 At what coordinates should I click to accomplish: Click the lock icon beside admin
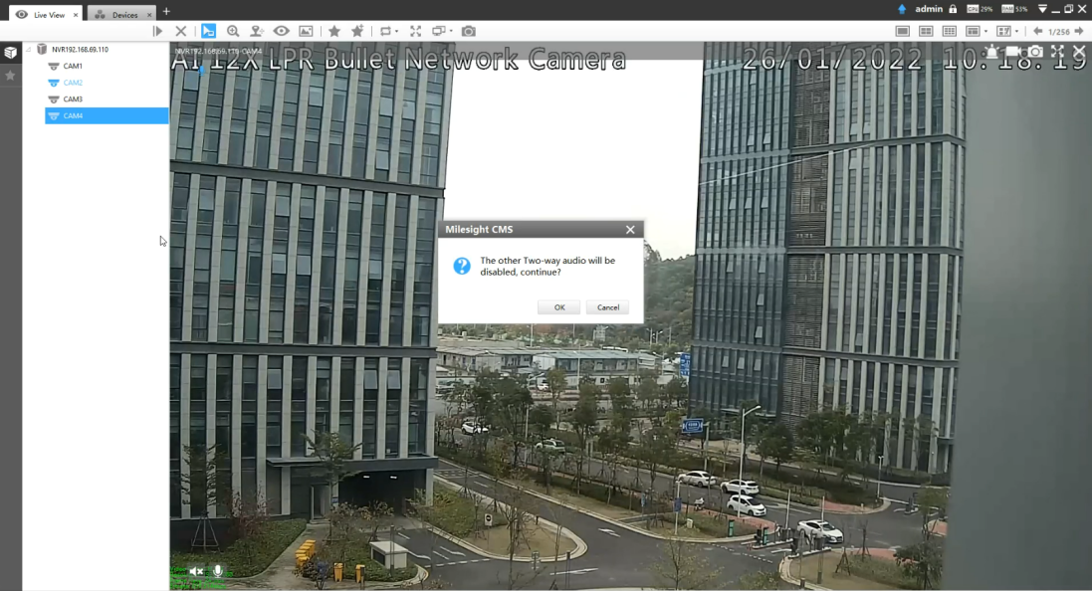pos(953,9)
